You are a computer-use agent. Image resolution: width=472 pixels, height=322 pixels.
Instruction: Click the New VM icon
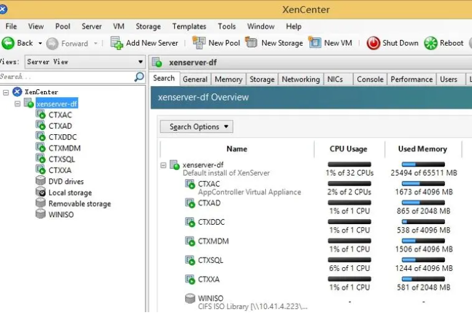[315, 42]
